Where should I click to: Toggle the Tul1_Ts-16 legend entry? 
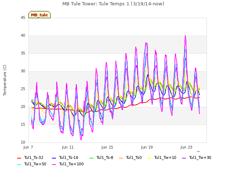click(x=65, y=157)
